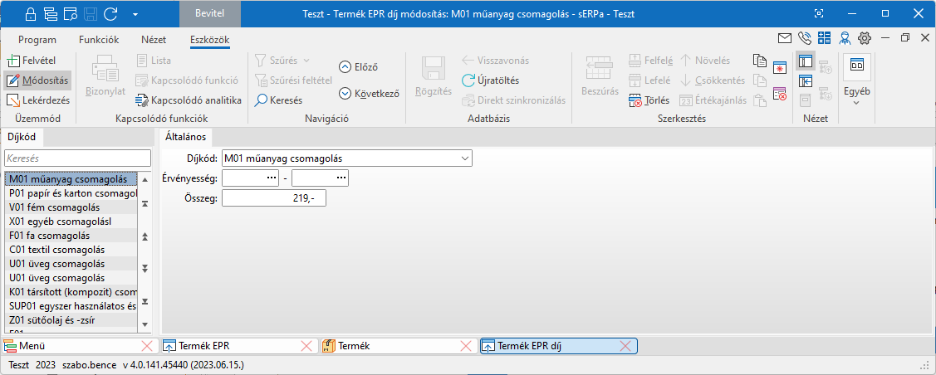The image size is (936, 375).
Task: Click the phone call icon
Action: 804,38
